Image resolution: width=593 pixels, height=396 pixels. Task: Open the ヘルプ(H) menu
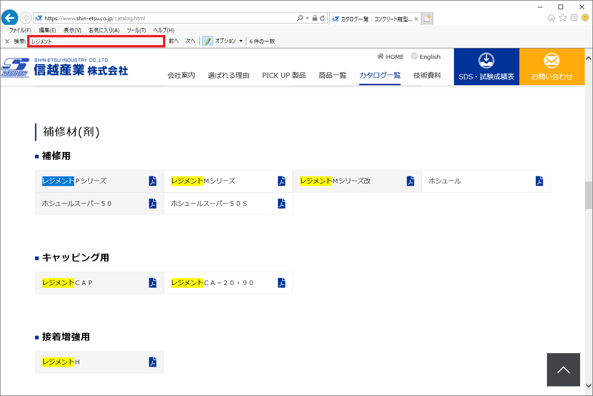[x=164, y=30]
